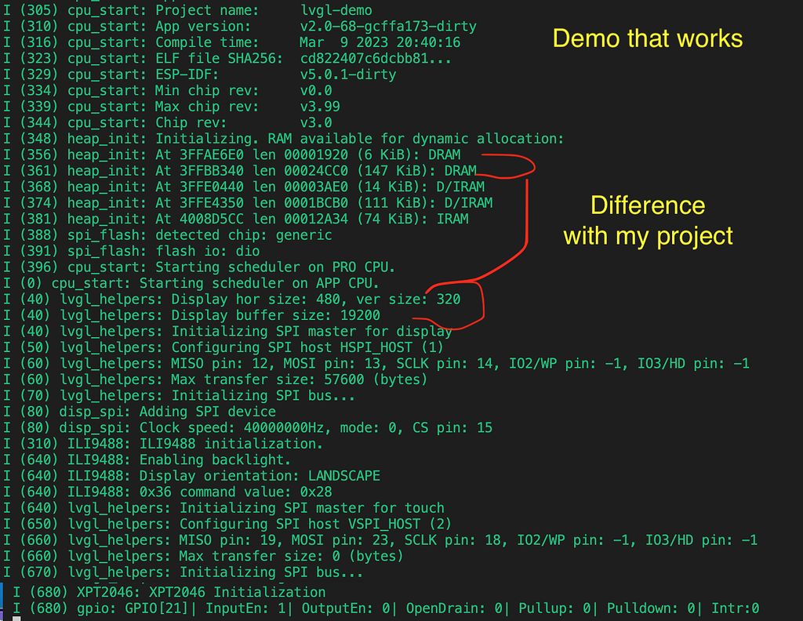Click the gpio GPIO[21] log line
803x621 pixels.
(385, 608)
